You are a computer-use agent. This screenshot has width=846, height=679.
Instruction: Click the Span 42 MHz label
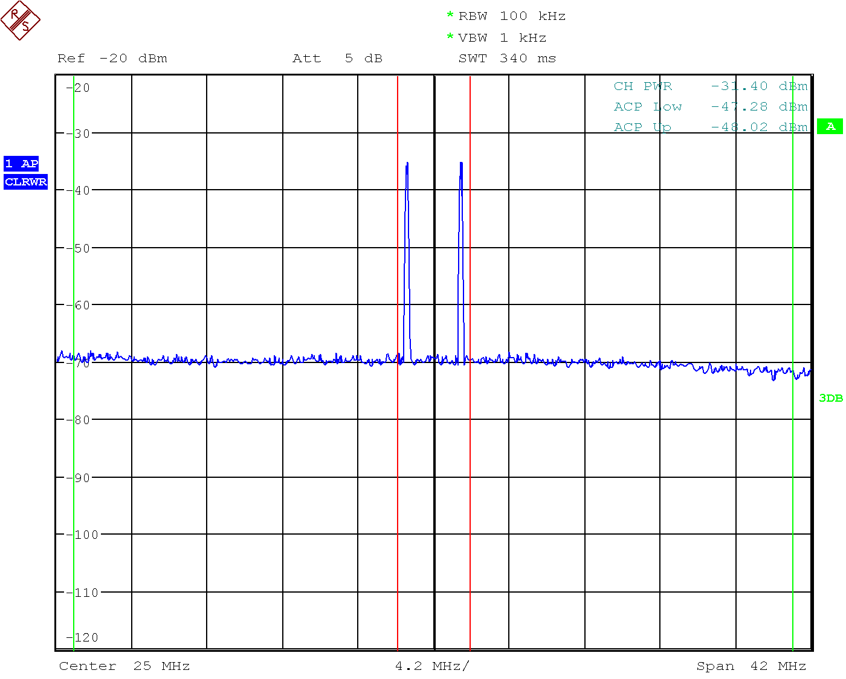[751, 666]
